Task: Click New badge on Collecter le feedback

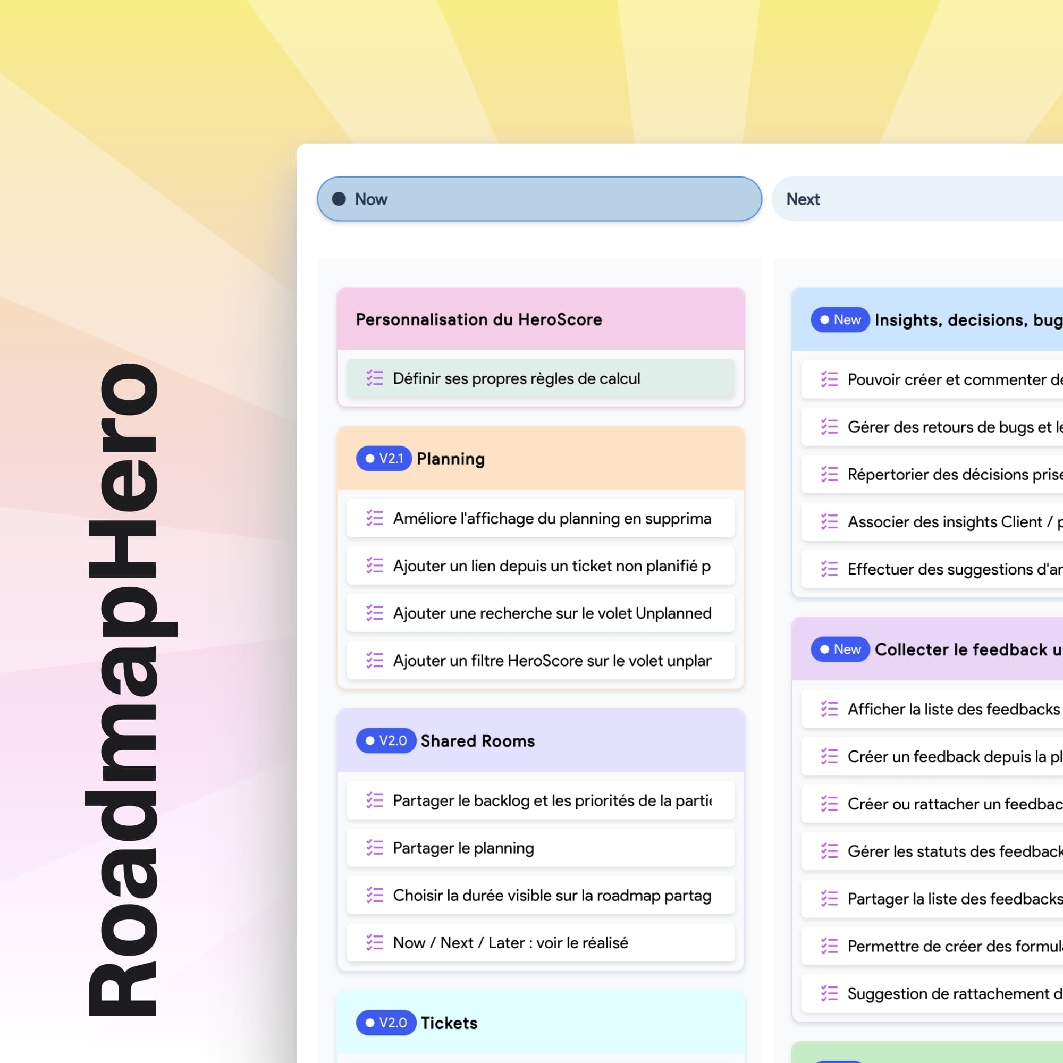Action: pyautogui.click(x=840, y=648)
